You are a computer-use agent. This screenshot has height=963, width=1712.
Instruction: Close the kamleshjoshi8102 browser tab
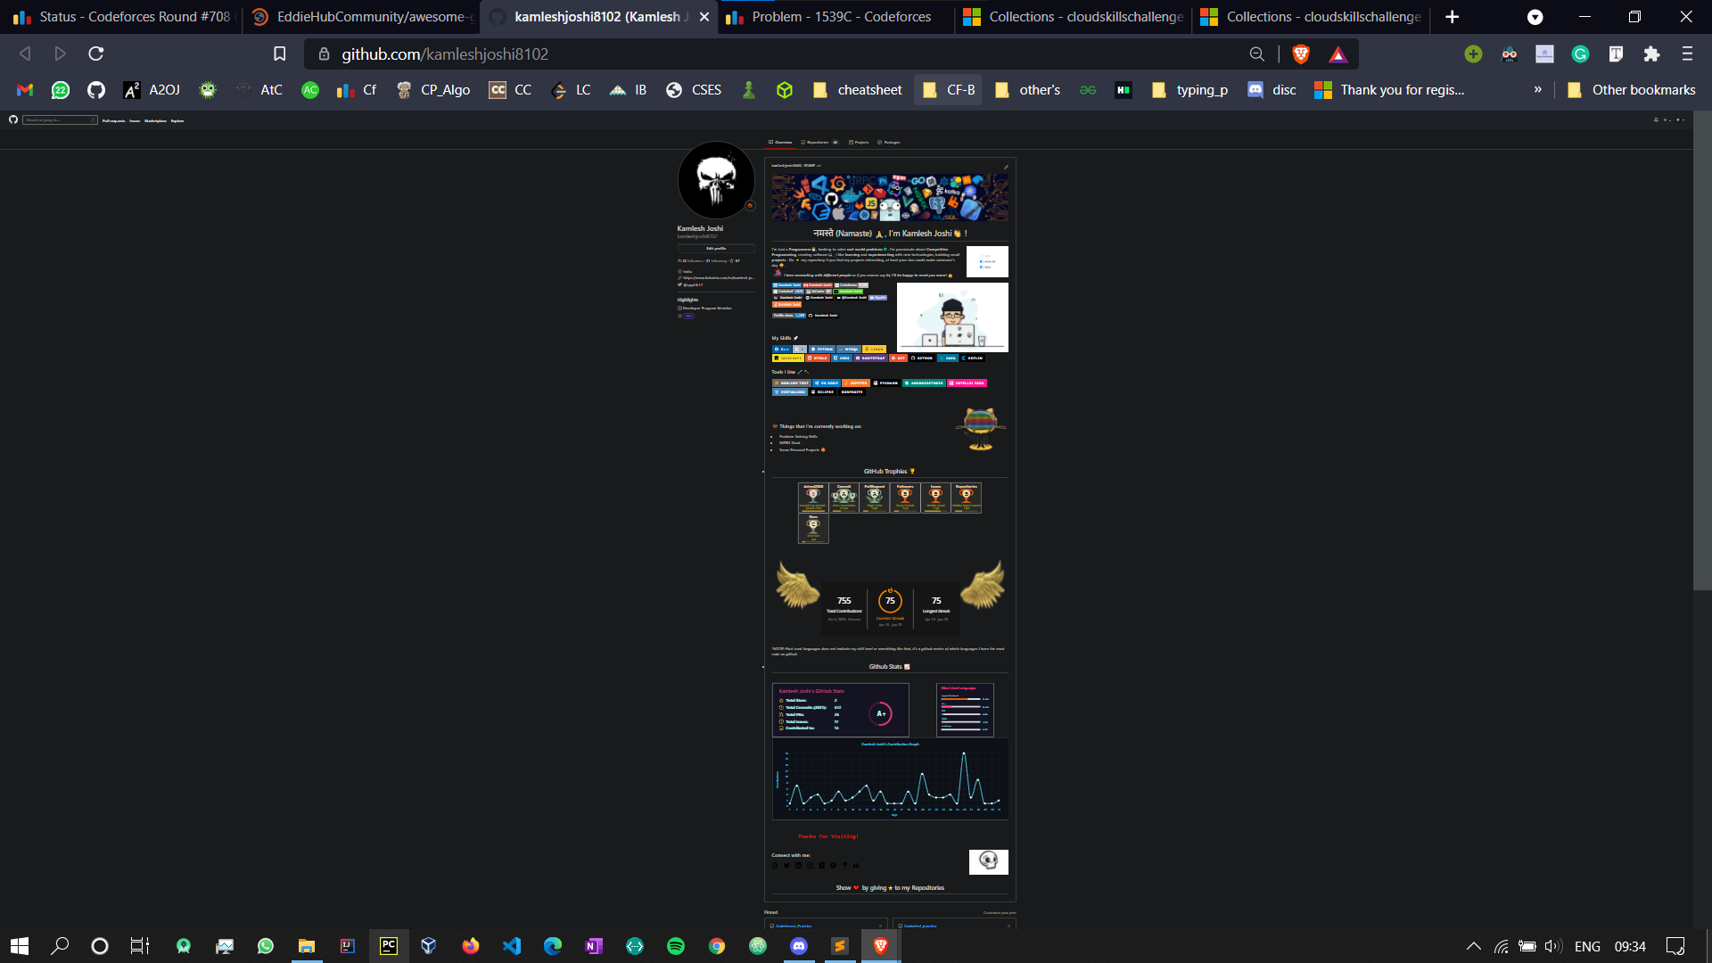click(x=704, y=17)
